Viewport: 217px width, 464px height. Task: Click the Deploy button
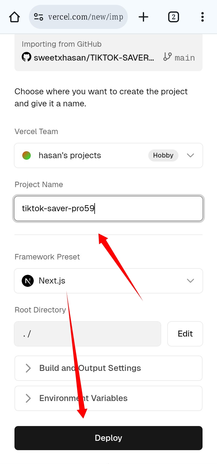pyautogui.click(x=108, y=438)
